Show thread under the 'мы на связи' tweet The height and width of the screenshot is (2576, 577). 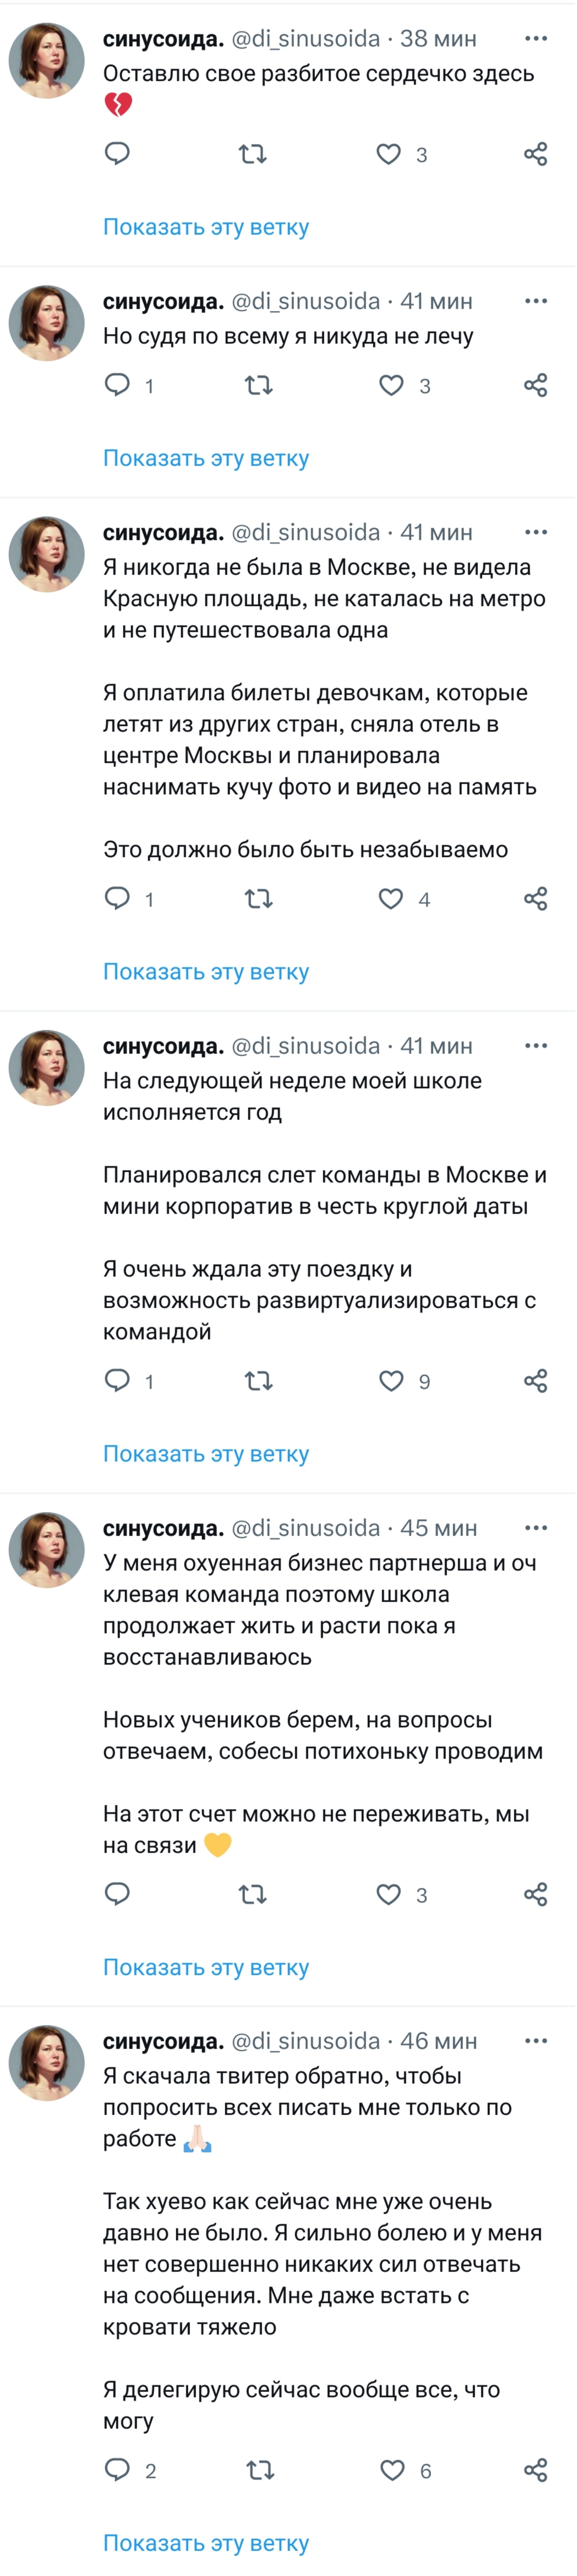tap(206, 1967)
